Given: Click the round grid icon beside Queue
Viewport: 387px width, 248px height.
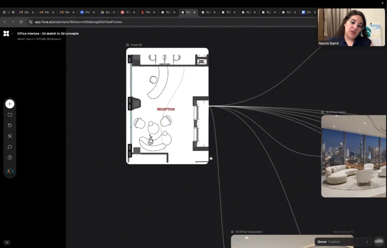Looking at the screenshot, I should pyautogui.click(x=379, y=241).
